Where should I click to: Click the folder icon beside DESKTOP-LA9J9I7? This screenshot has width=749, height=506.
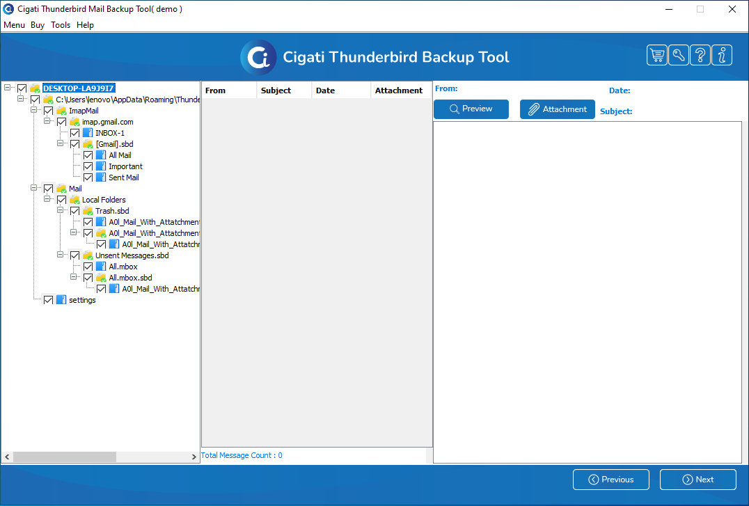35,88
